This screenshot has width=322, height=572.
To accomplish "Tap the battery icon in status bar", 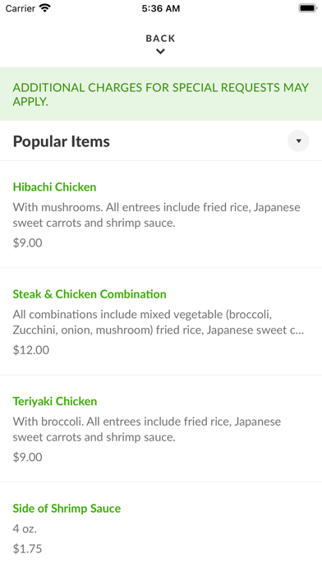I will click(x=308, y=8).
